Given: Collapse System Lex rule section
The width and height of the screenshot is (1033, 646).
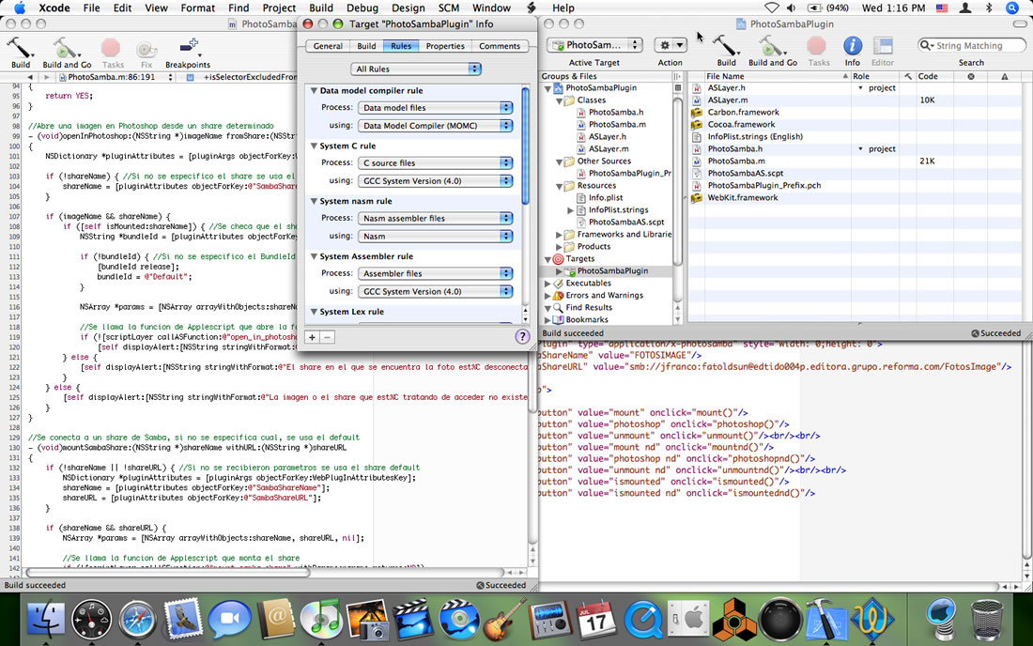Looking at the screenshot, I should coord(314,312).
